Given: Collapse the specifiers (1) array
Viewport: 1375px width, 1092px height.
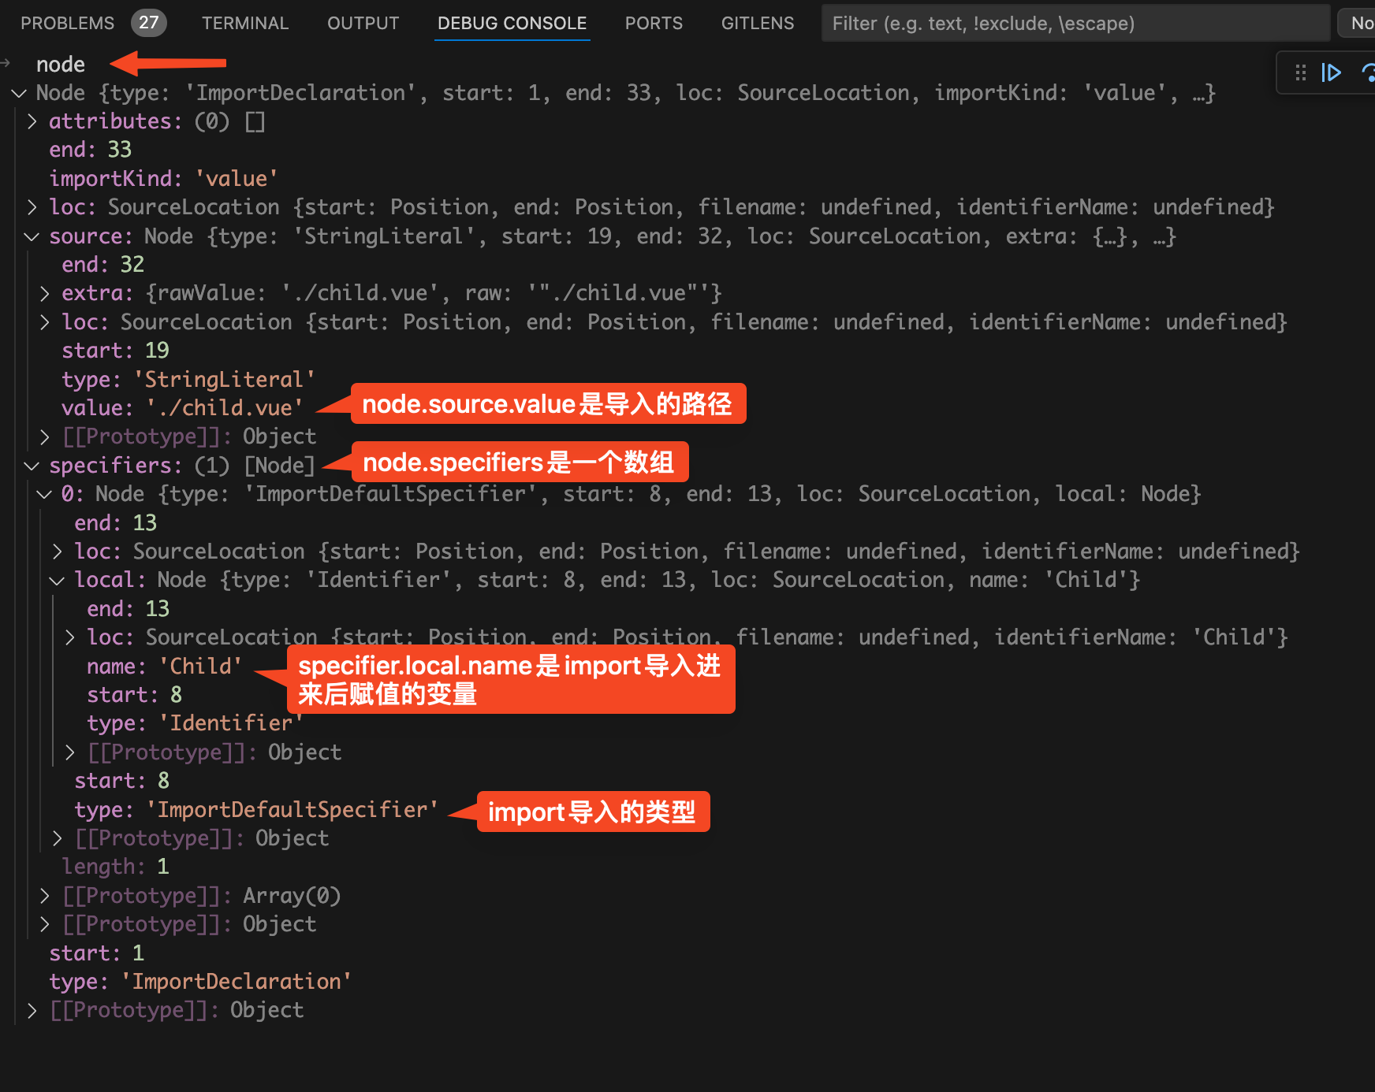Looking at the screenshot, I should (32, 466).
